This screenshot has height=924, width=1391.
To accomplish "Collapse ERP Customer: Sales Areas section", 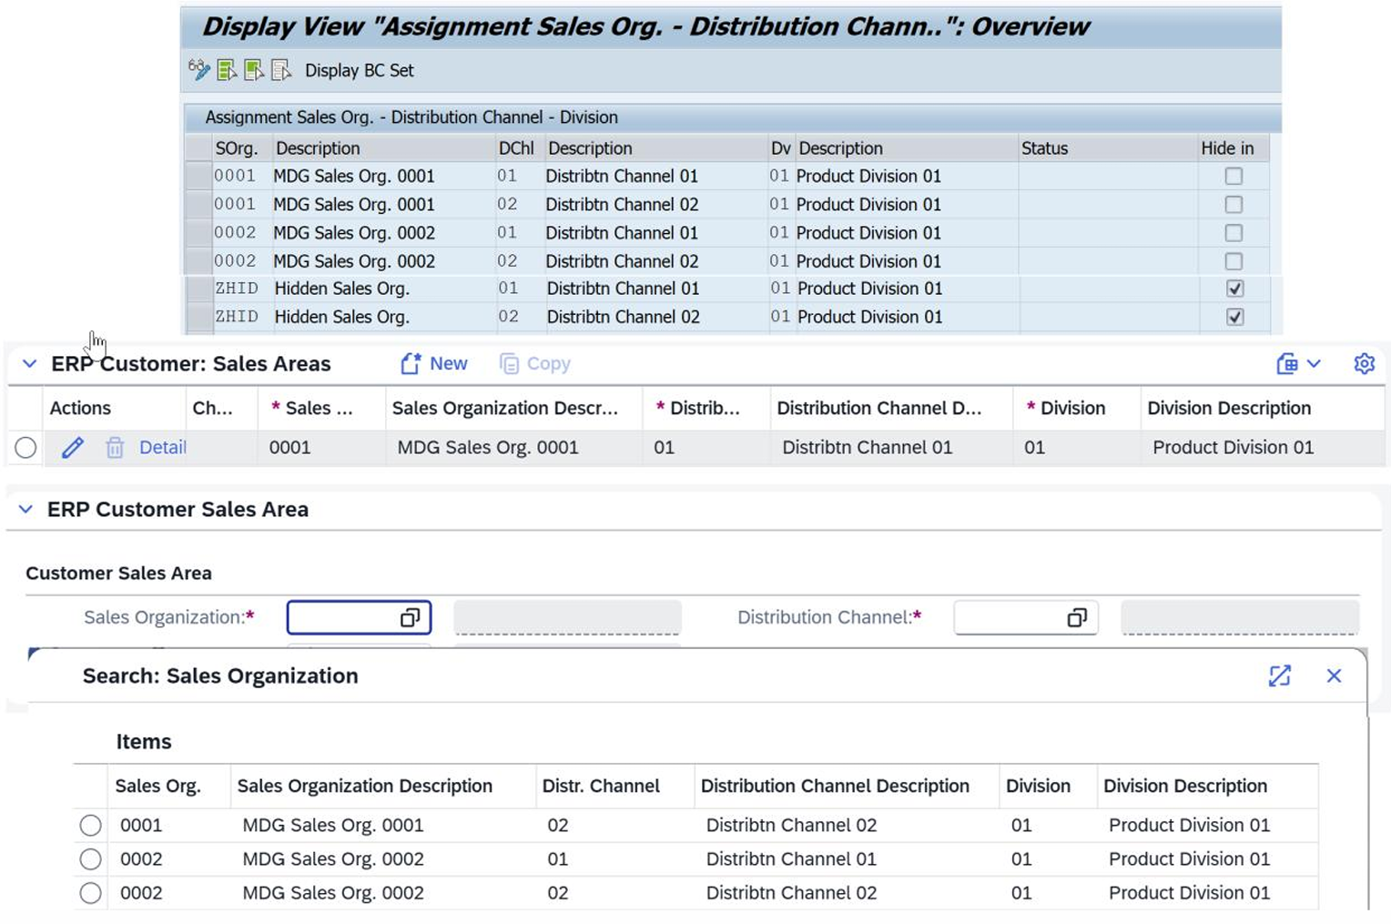I will [29, 363].
